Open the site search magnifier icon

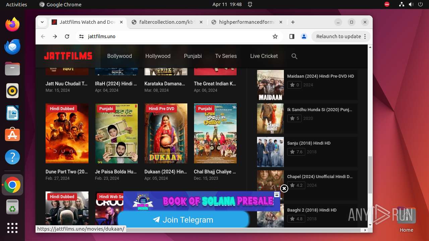pos(294,56)
